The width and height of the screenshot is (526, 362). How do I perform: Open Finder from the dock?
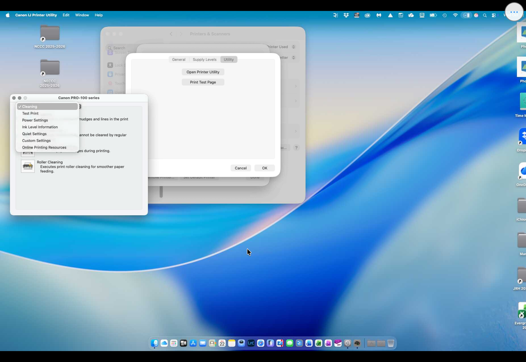154,343
